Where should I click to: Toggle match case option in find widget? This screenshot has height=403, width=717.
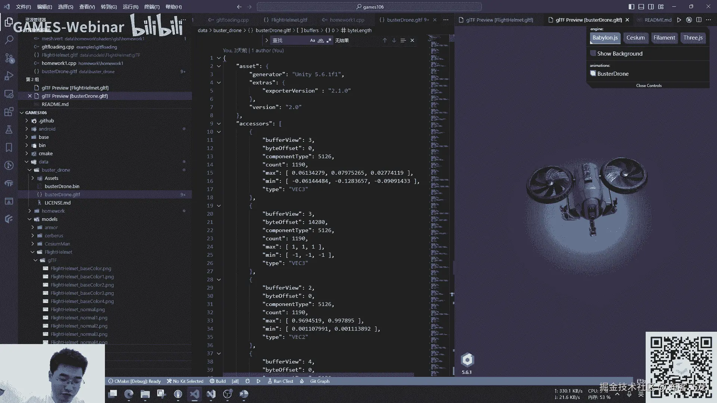[313, 40]
